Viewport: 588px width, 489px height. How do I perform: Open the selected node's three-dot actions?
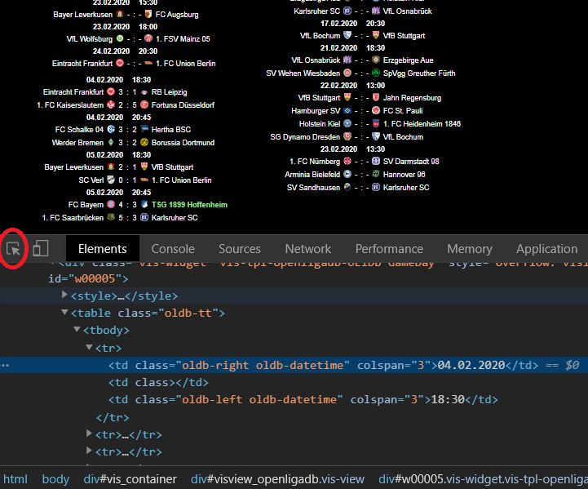pyautogui.click(x=5, y=365)
